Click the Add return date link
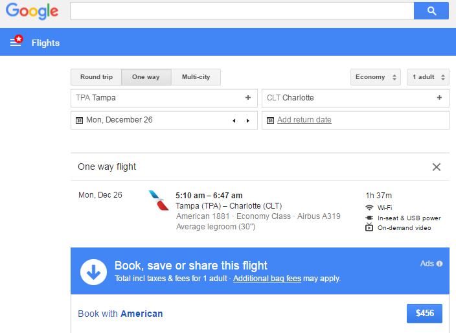The width and height of the screenshot is (456, 333). [304, 120]
